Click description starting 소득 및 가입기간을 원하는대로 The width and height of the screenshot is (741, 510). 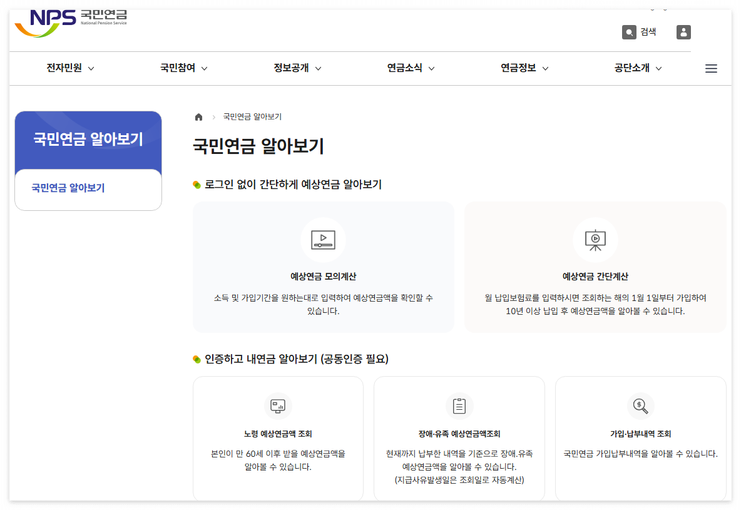click(x=323, y=304)
